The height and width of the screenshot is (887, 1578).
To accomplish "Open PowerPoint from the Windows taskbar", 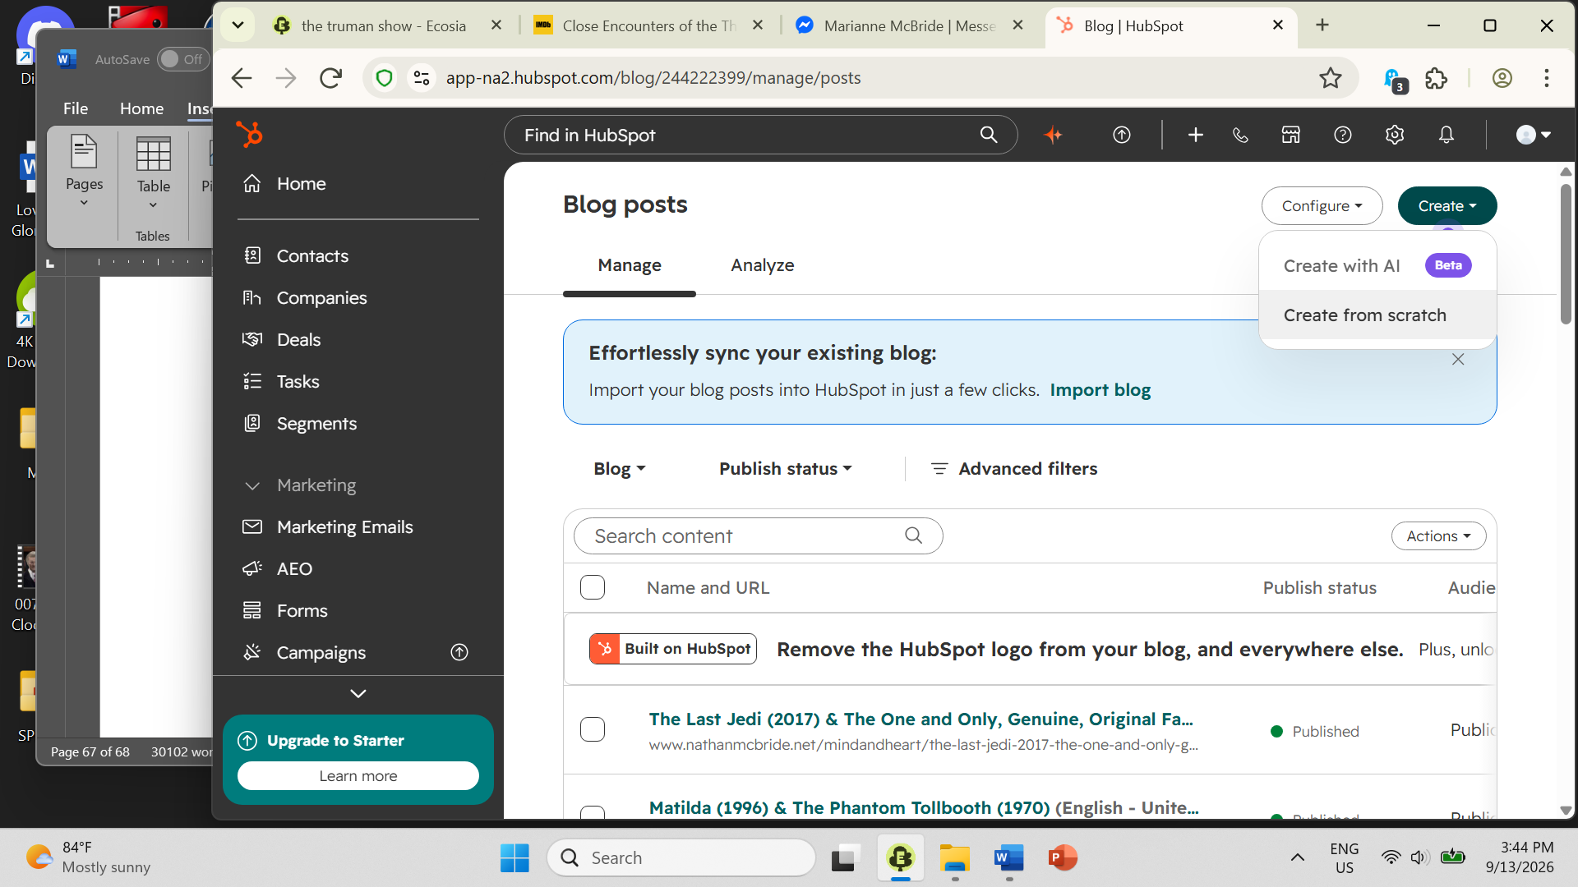I will (x=1063, y=858).
